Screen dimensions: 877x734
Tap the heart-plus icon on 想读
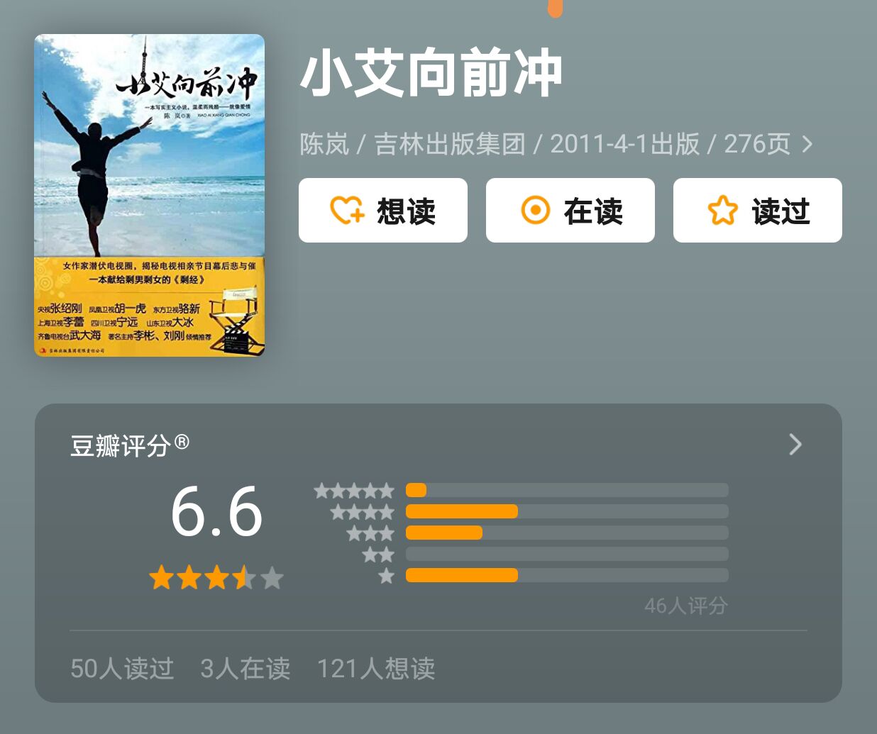point(348,211)
